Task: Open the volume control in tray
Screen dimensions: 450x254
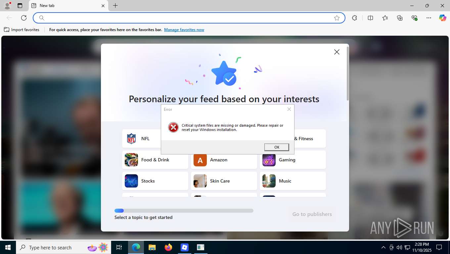Action: pos(399,247)
